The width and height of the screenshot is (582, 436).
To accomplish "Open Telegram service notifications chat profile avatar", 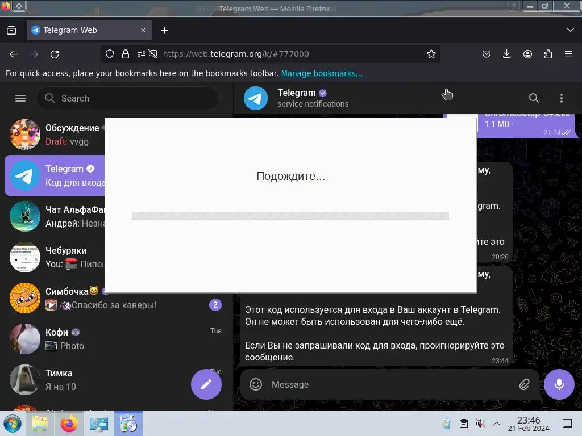I will [256, 98].
